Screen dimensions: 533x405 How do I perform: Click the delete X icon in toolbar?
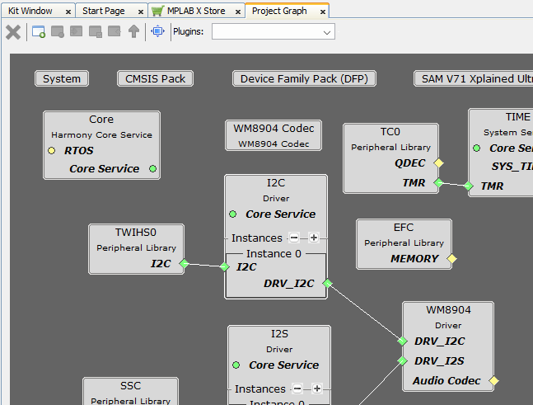coord(13,32)
